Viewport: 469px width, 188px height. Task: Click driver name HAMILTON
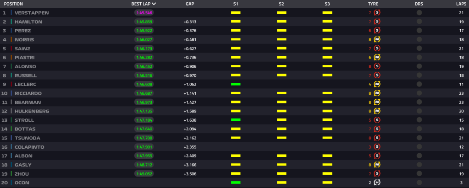pyautogui.click(x=28, y=22)
